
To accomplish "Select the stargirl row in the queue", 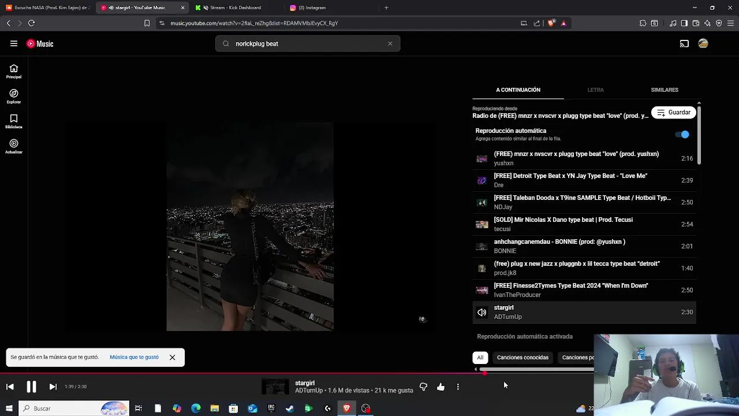I will 584,312.
